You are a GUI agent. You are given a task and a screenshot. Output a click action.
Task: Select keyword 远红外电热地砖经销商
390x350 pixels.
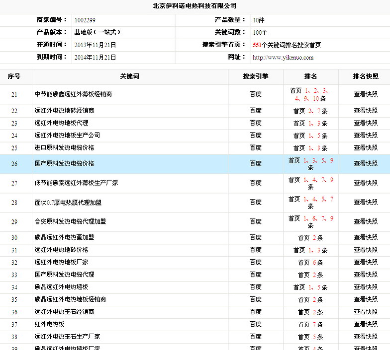64,110
